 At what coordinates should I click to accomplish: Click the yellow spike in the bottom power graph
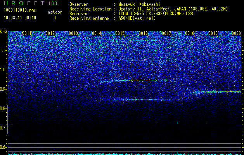(x=158, y=152)
